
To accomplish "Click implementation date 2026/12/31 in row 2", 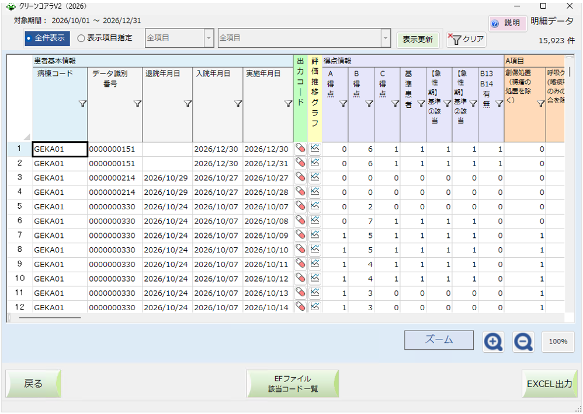I will (x=268, y=164).
